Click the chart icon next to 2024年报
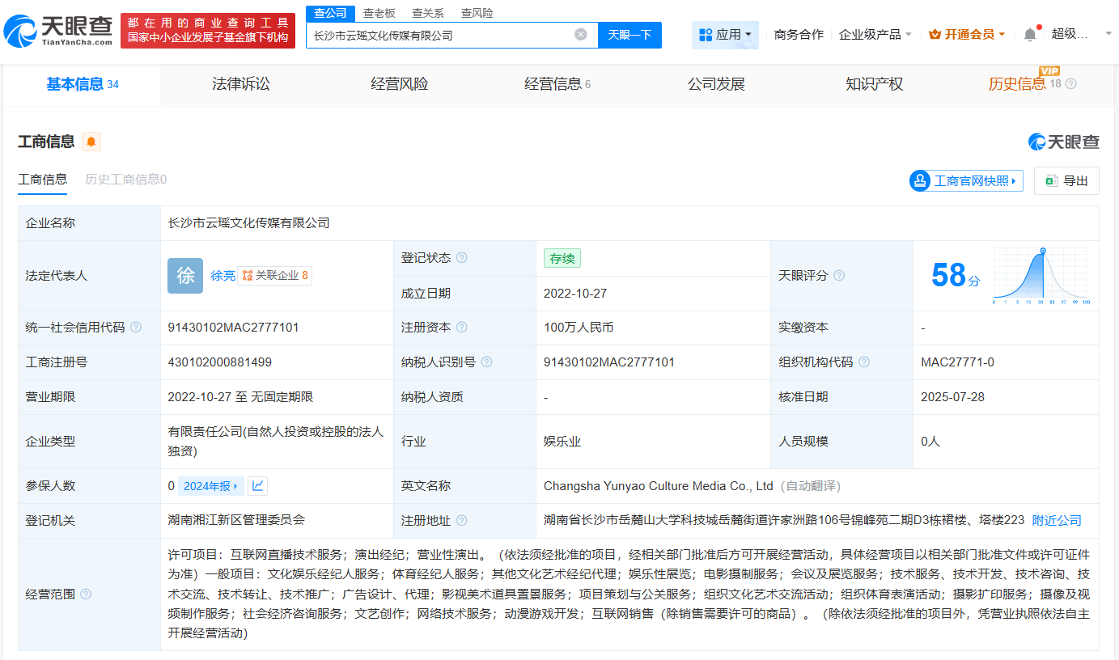This screenshot has width=1119, height=660. (258, 485)
